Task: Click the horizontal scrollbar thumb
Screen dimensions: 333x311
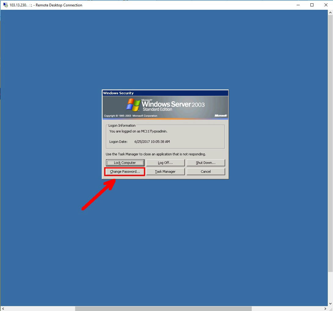Action: point(163,309)
